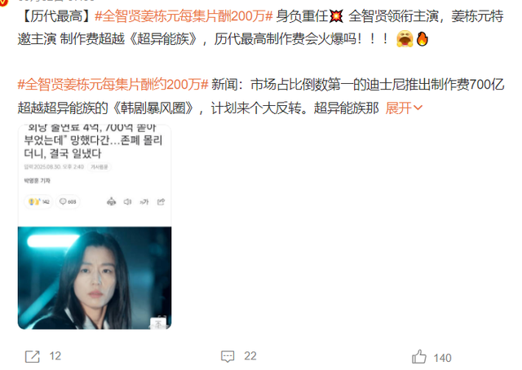Viewport: 522px width, 370px height.
Task: Click the repost count 12
Action: [x=55, y=356]
